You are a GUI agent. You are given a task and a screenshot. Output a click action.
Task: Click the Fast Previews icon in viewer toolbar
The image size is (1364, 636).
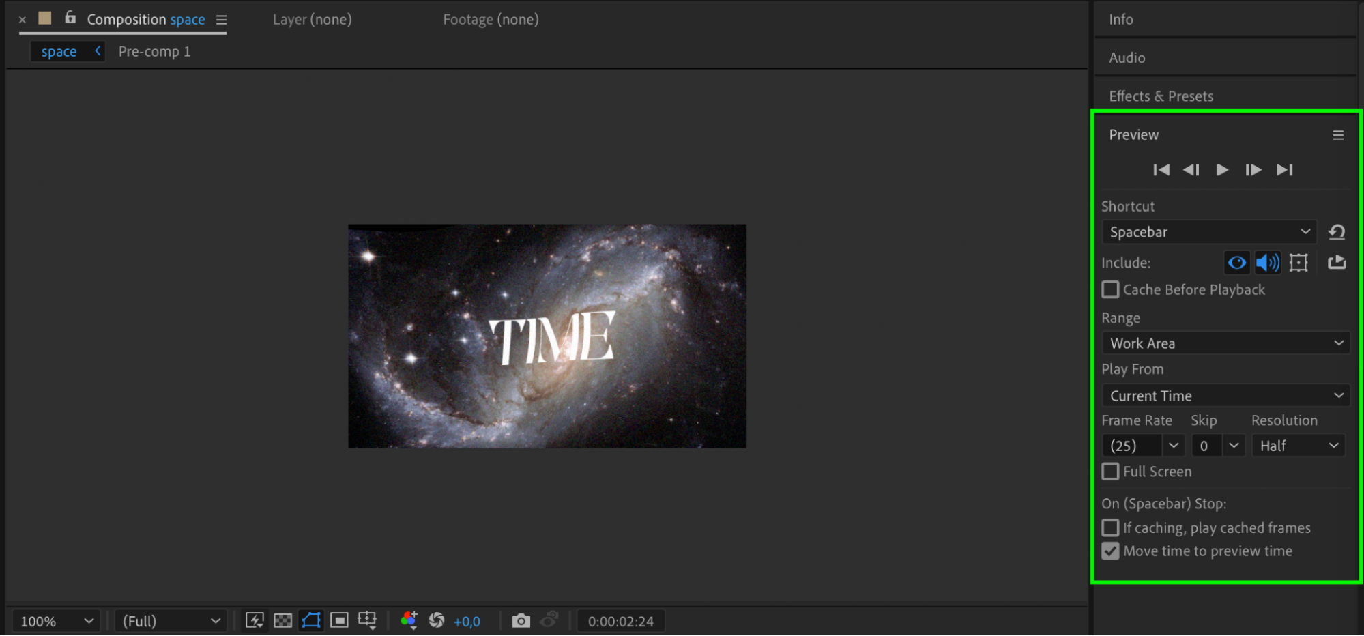(255, 620)
